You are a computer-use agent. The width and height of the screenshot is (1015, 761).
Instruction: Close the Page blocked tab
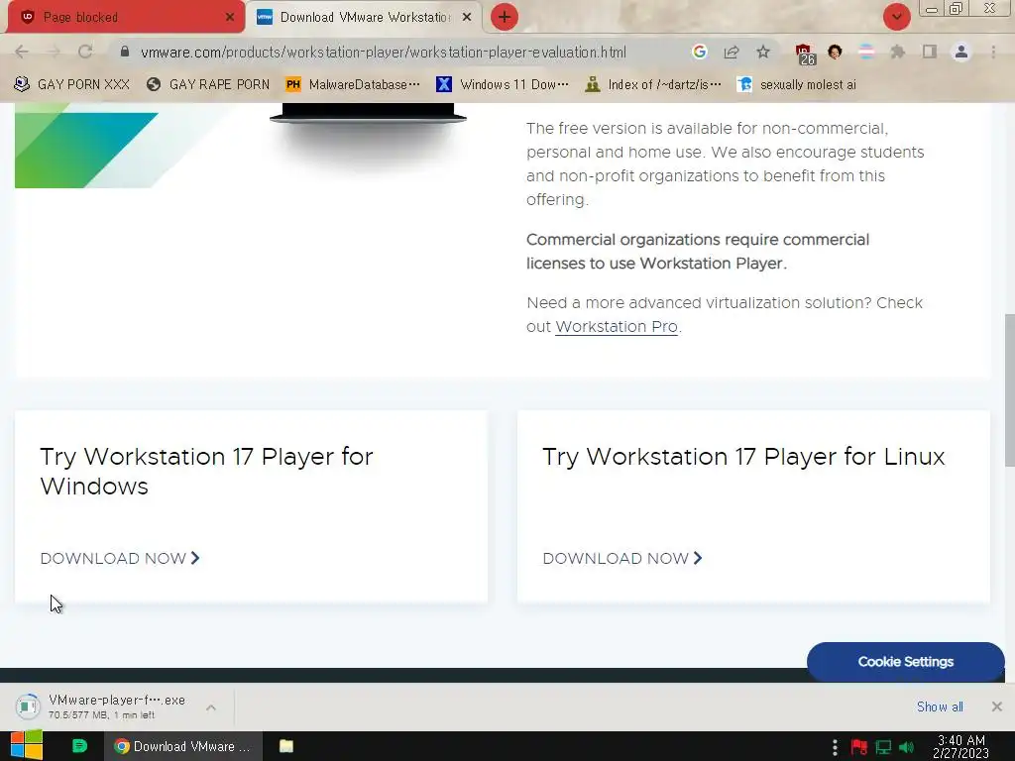click(230, 17)
